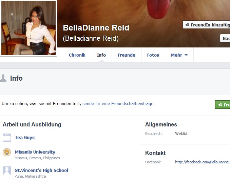230x181 pixels.
Task: Open the Misamis University link
Action: coord(35,152)
